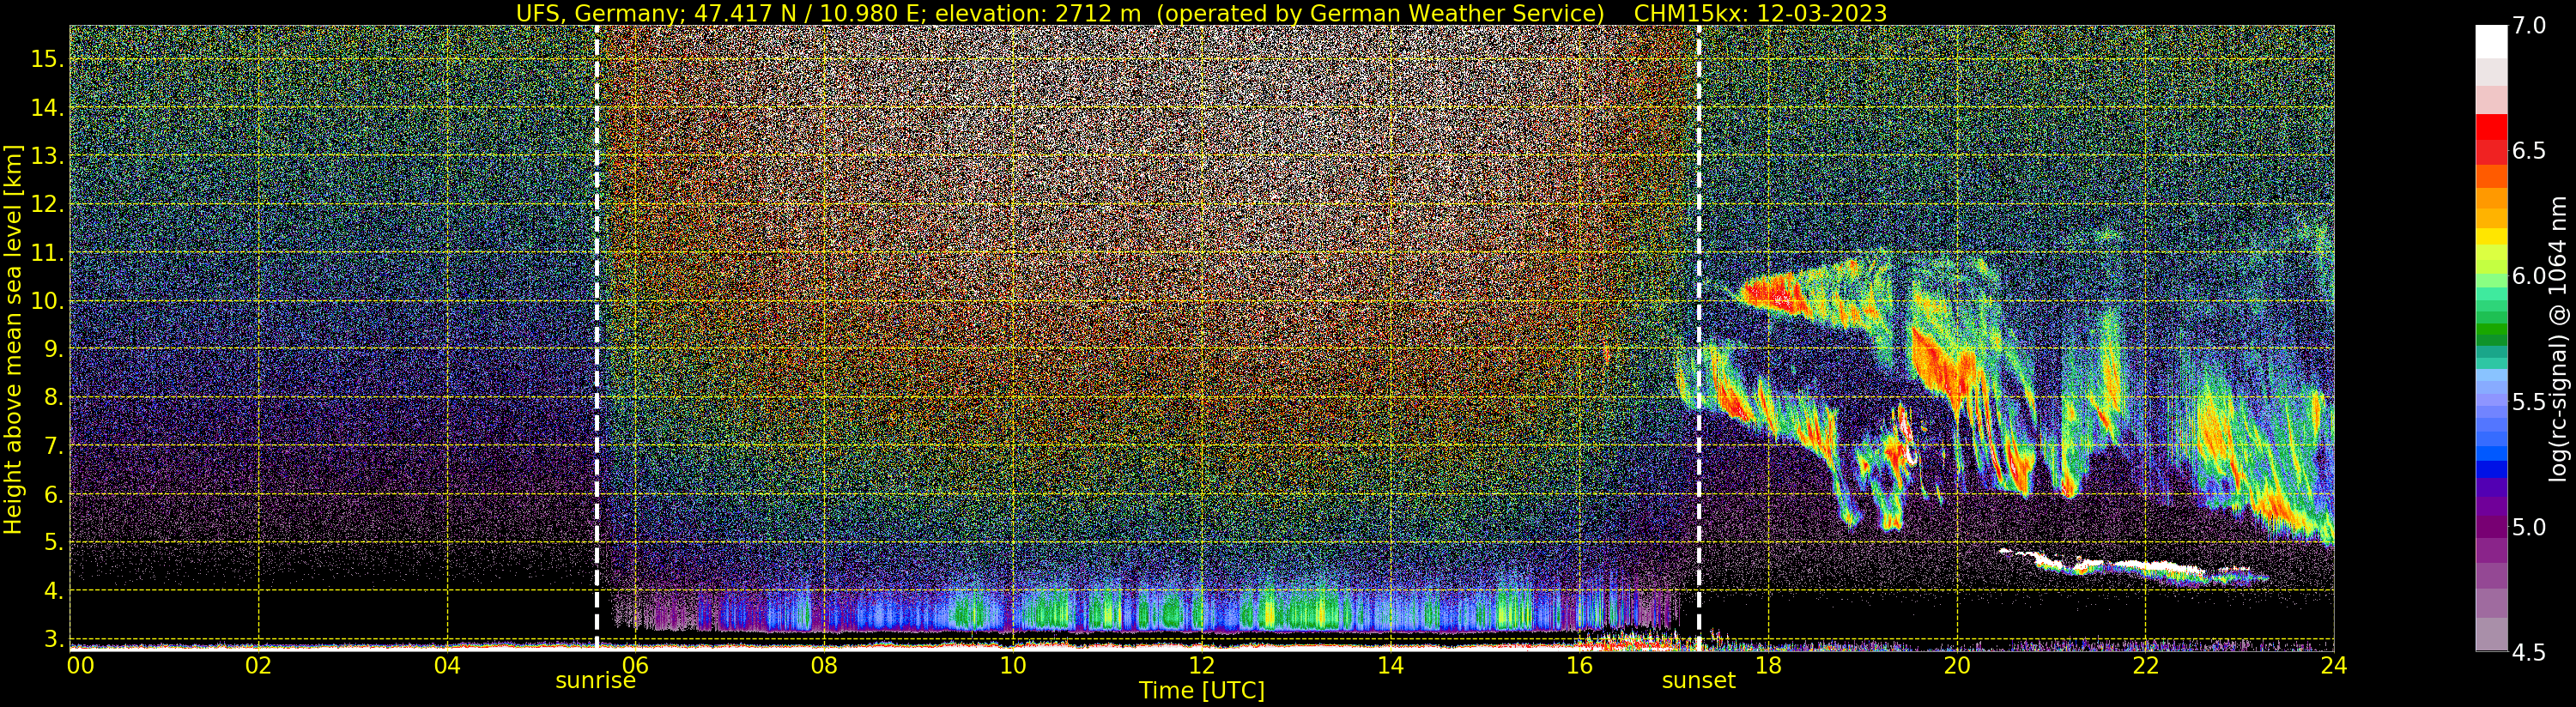Click the time axis tick '14'
This screenshot has height=707, width=2576.
pos(1390,666)
